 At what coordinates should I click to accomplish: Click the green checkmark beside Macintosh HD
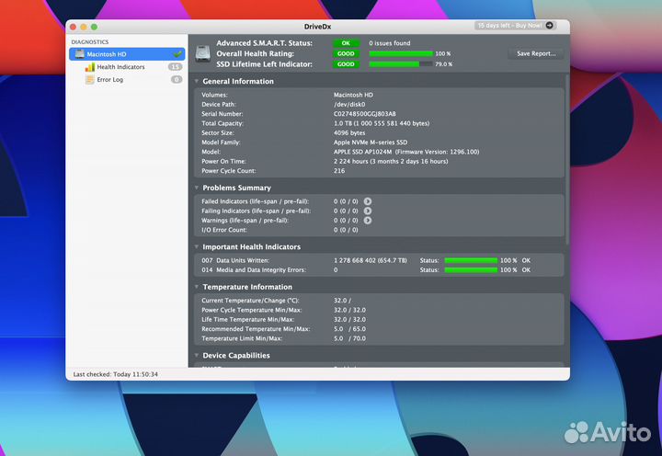pos(177,54)
